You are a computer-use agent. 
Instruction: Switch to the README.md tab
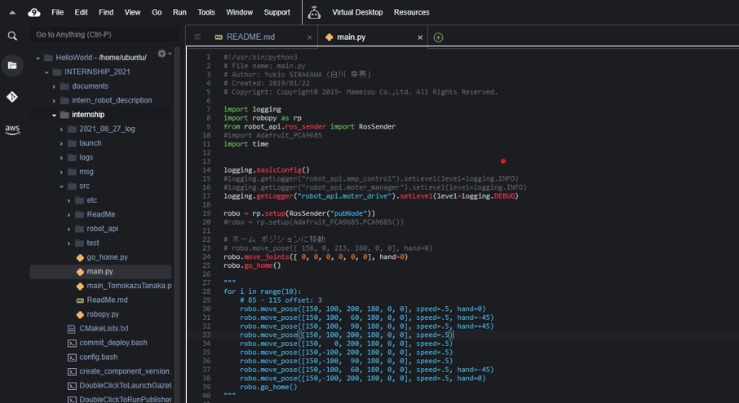pyautogui.click(x=250, y=37)
